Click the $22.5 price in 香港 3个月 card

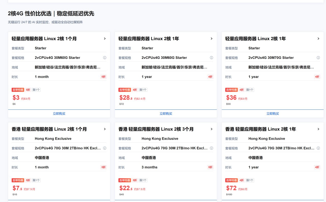click(x=126, y=188)
